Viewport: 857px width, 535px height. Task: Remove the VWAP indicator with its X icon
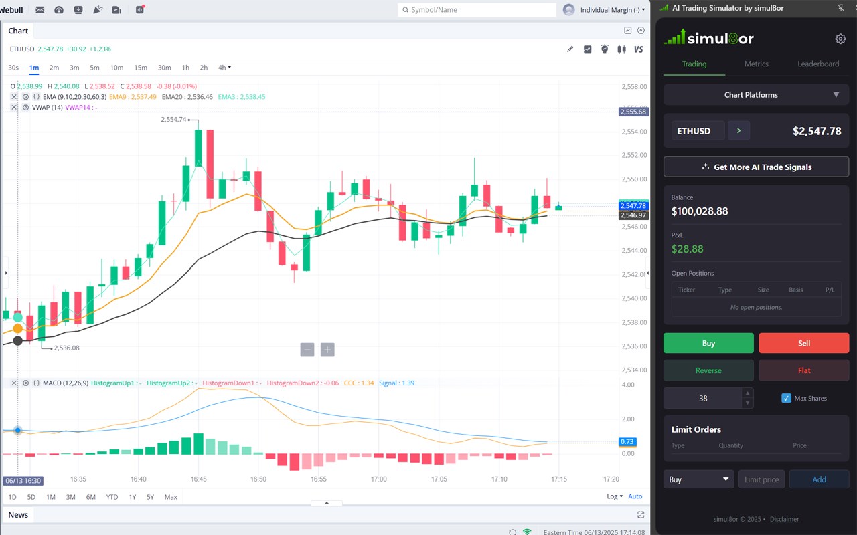(15, 108)
